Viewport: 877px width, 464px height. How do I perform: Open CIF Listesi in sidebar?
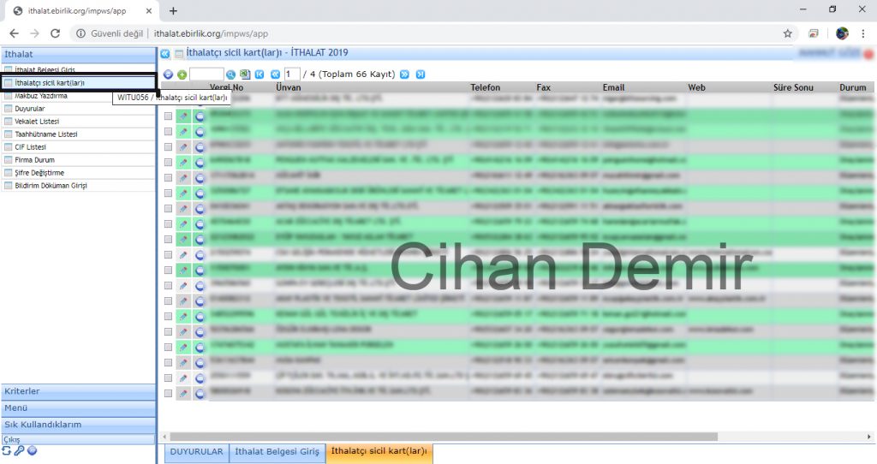[78, 147]
